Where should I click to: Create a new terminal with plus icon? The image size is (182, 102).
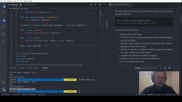pos(160,68)
